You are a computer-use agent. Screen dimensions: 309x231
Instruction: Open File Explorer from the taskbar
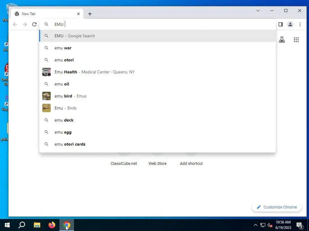coord(37,225)
